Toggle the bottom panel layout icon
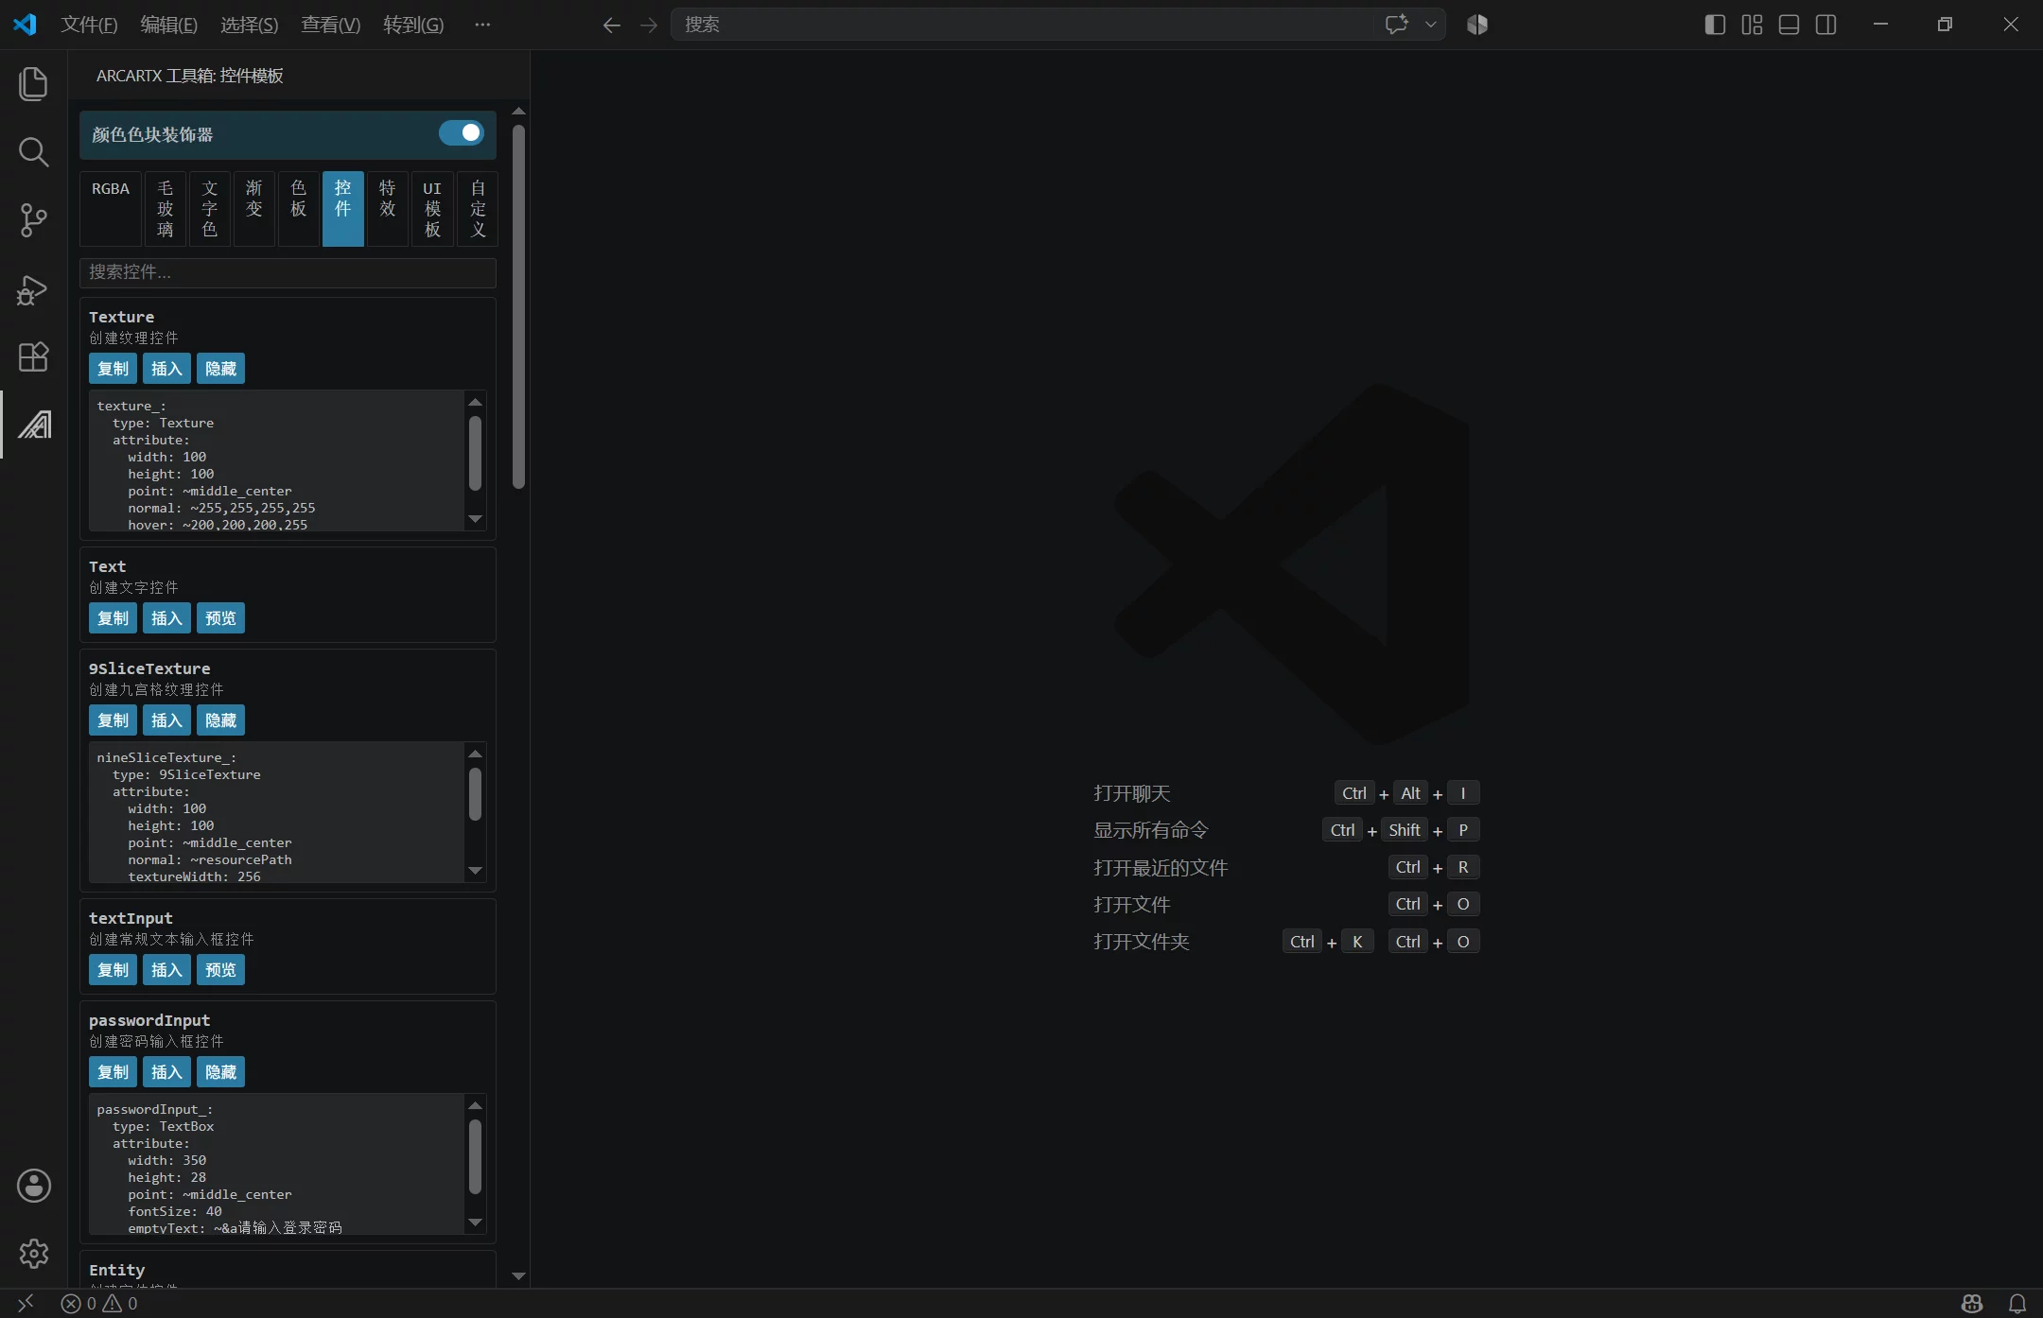The image size is (2043, 1318). (1789, 25)
